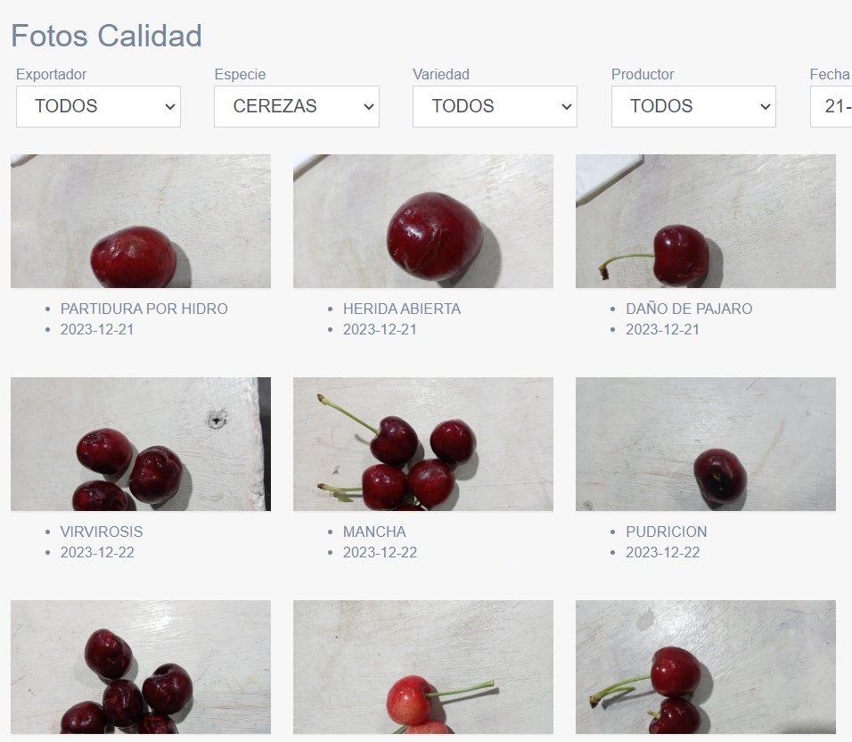This screenshot has height=742, width=852.
Task: Open the photo of the light red cherry
Action: pyautogui.click(x=423, y=667)
